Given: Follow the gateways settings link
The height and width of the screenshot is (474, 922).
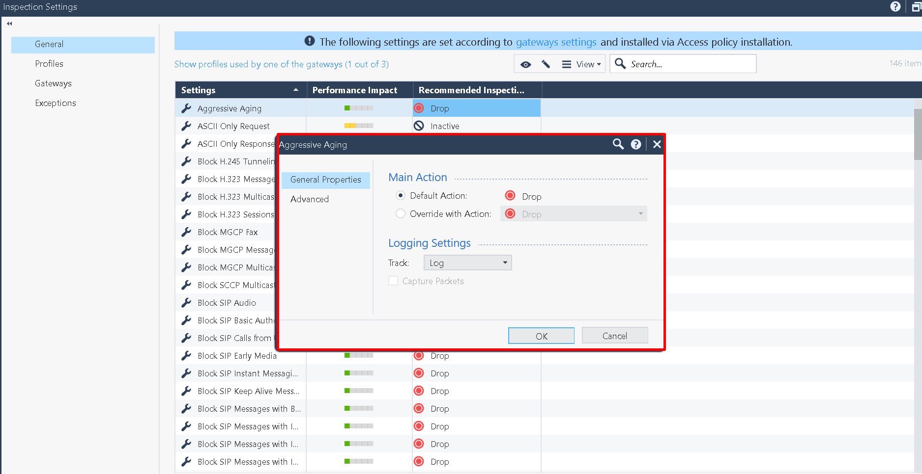Looking at the screenshot, I should (556, 42).
